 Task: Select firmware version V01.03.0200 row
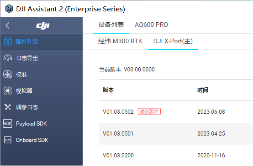pyautogui.click(x=176, y=156)
